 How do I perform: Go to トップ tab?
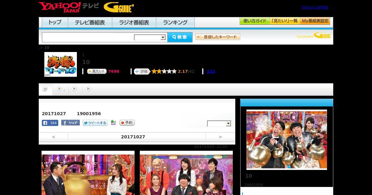click(x=55, y=22)
